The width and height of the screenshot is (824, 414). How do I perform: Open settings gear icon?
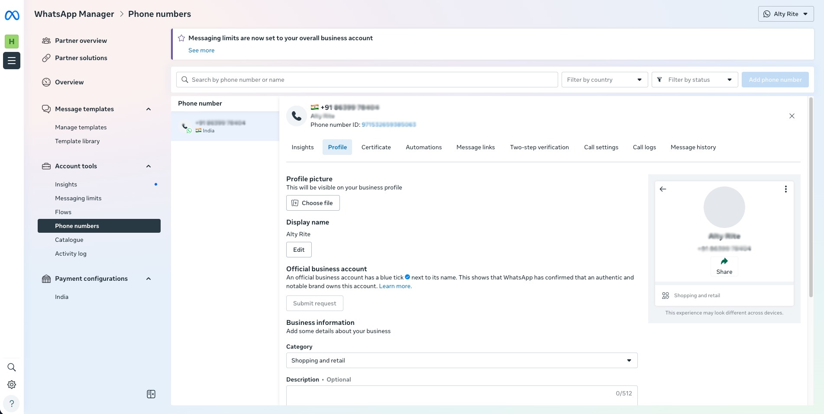coord(12,385)
